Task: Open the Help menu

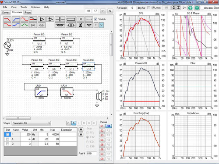Action: click(46, 7)
